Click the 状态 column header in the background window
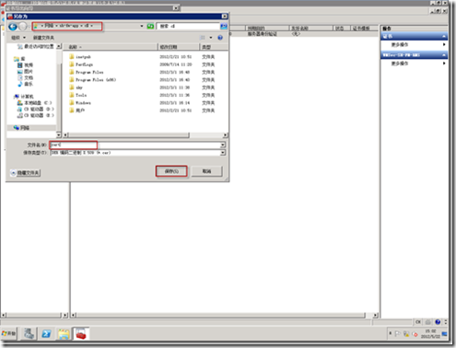Viewport: 456px width, 348px height. point(342,29)
